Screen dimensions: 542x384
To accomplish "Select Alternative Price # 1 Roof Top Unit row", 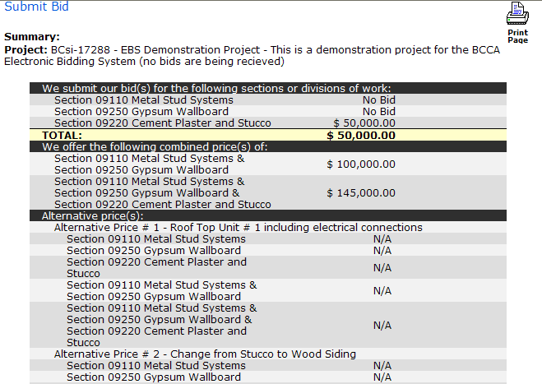I will click(x=268, y=228).
